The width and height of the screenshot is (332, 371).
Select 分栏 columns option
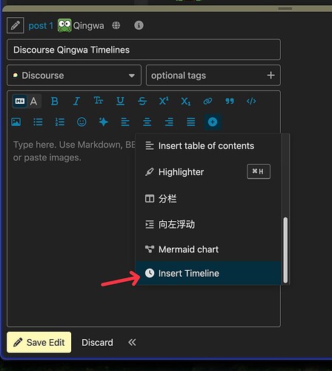[208, 198]
